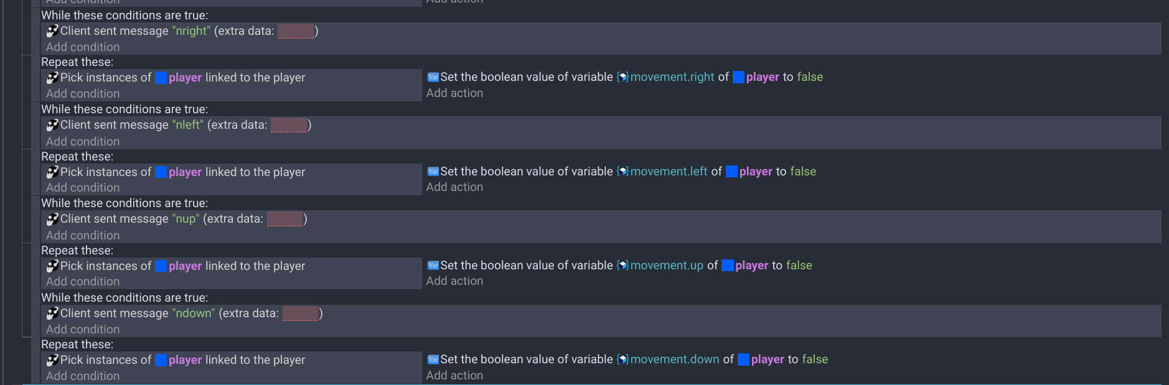1169x385 pixels.
Task: Click multiplayer icon beside "ndown" message condition
Action: [x=53, y=313]
